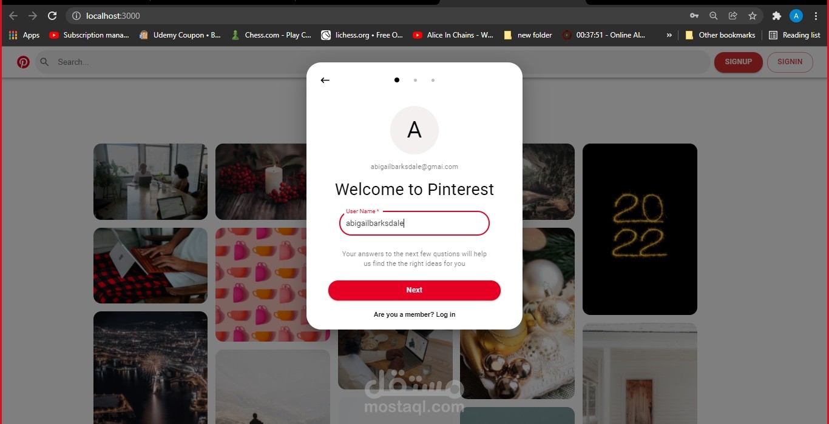Open the Other bookmarks folder

720,35
